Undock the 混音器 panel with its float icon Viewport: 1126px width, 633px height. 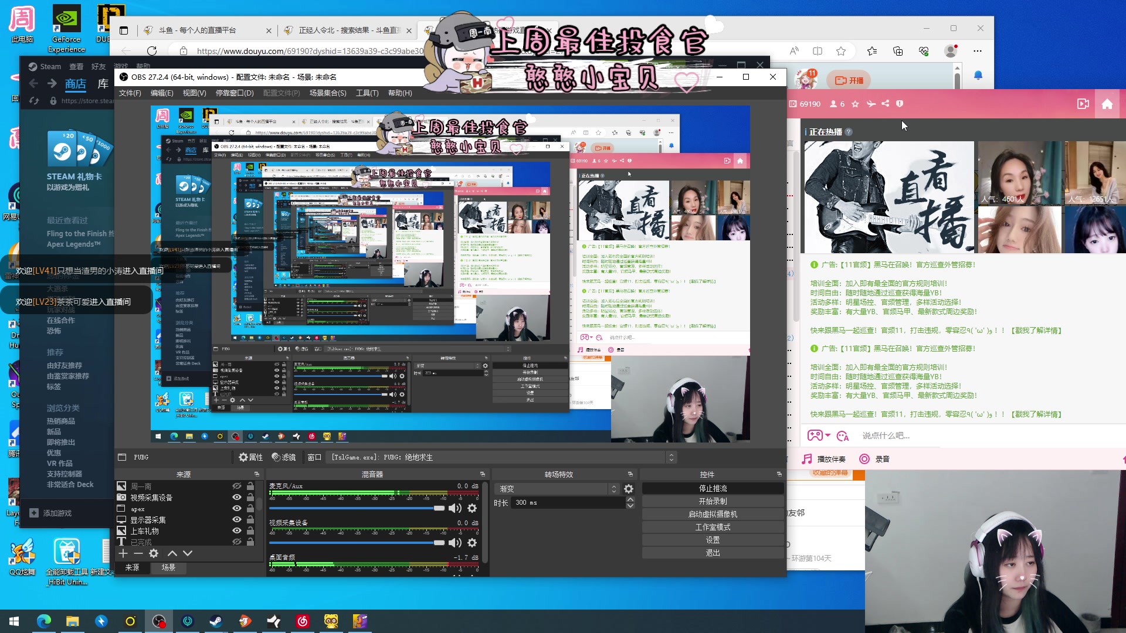point(482,474)
